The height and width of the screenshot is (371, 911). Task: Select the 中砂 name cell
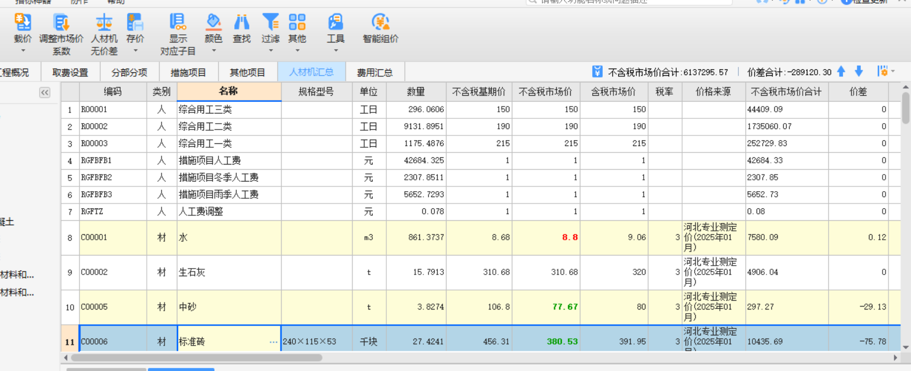(x=229, y=307)
